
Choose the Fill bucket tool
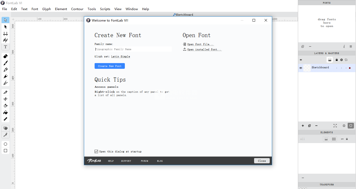point(5,112)
